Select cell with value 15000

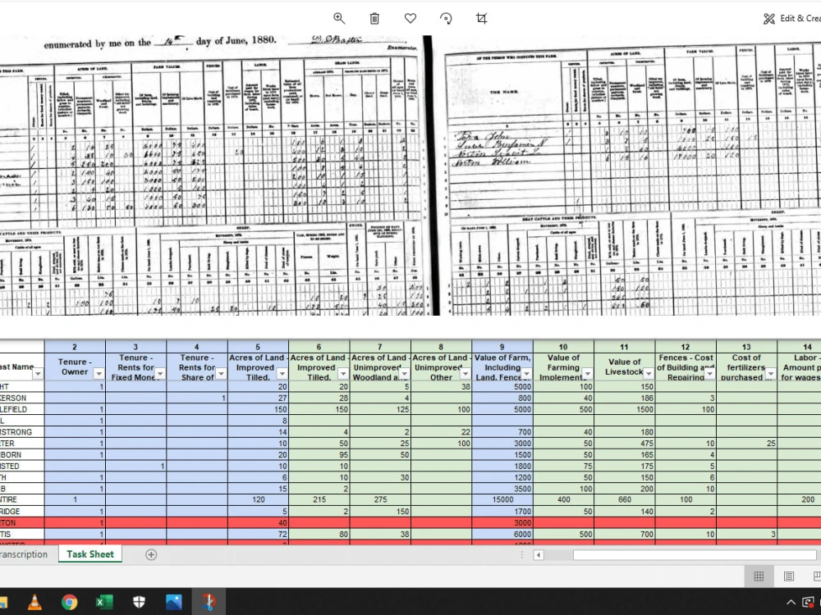coord(502,499)
